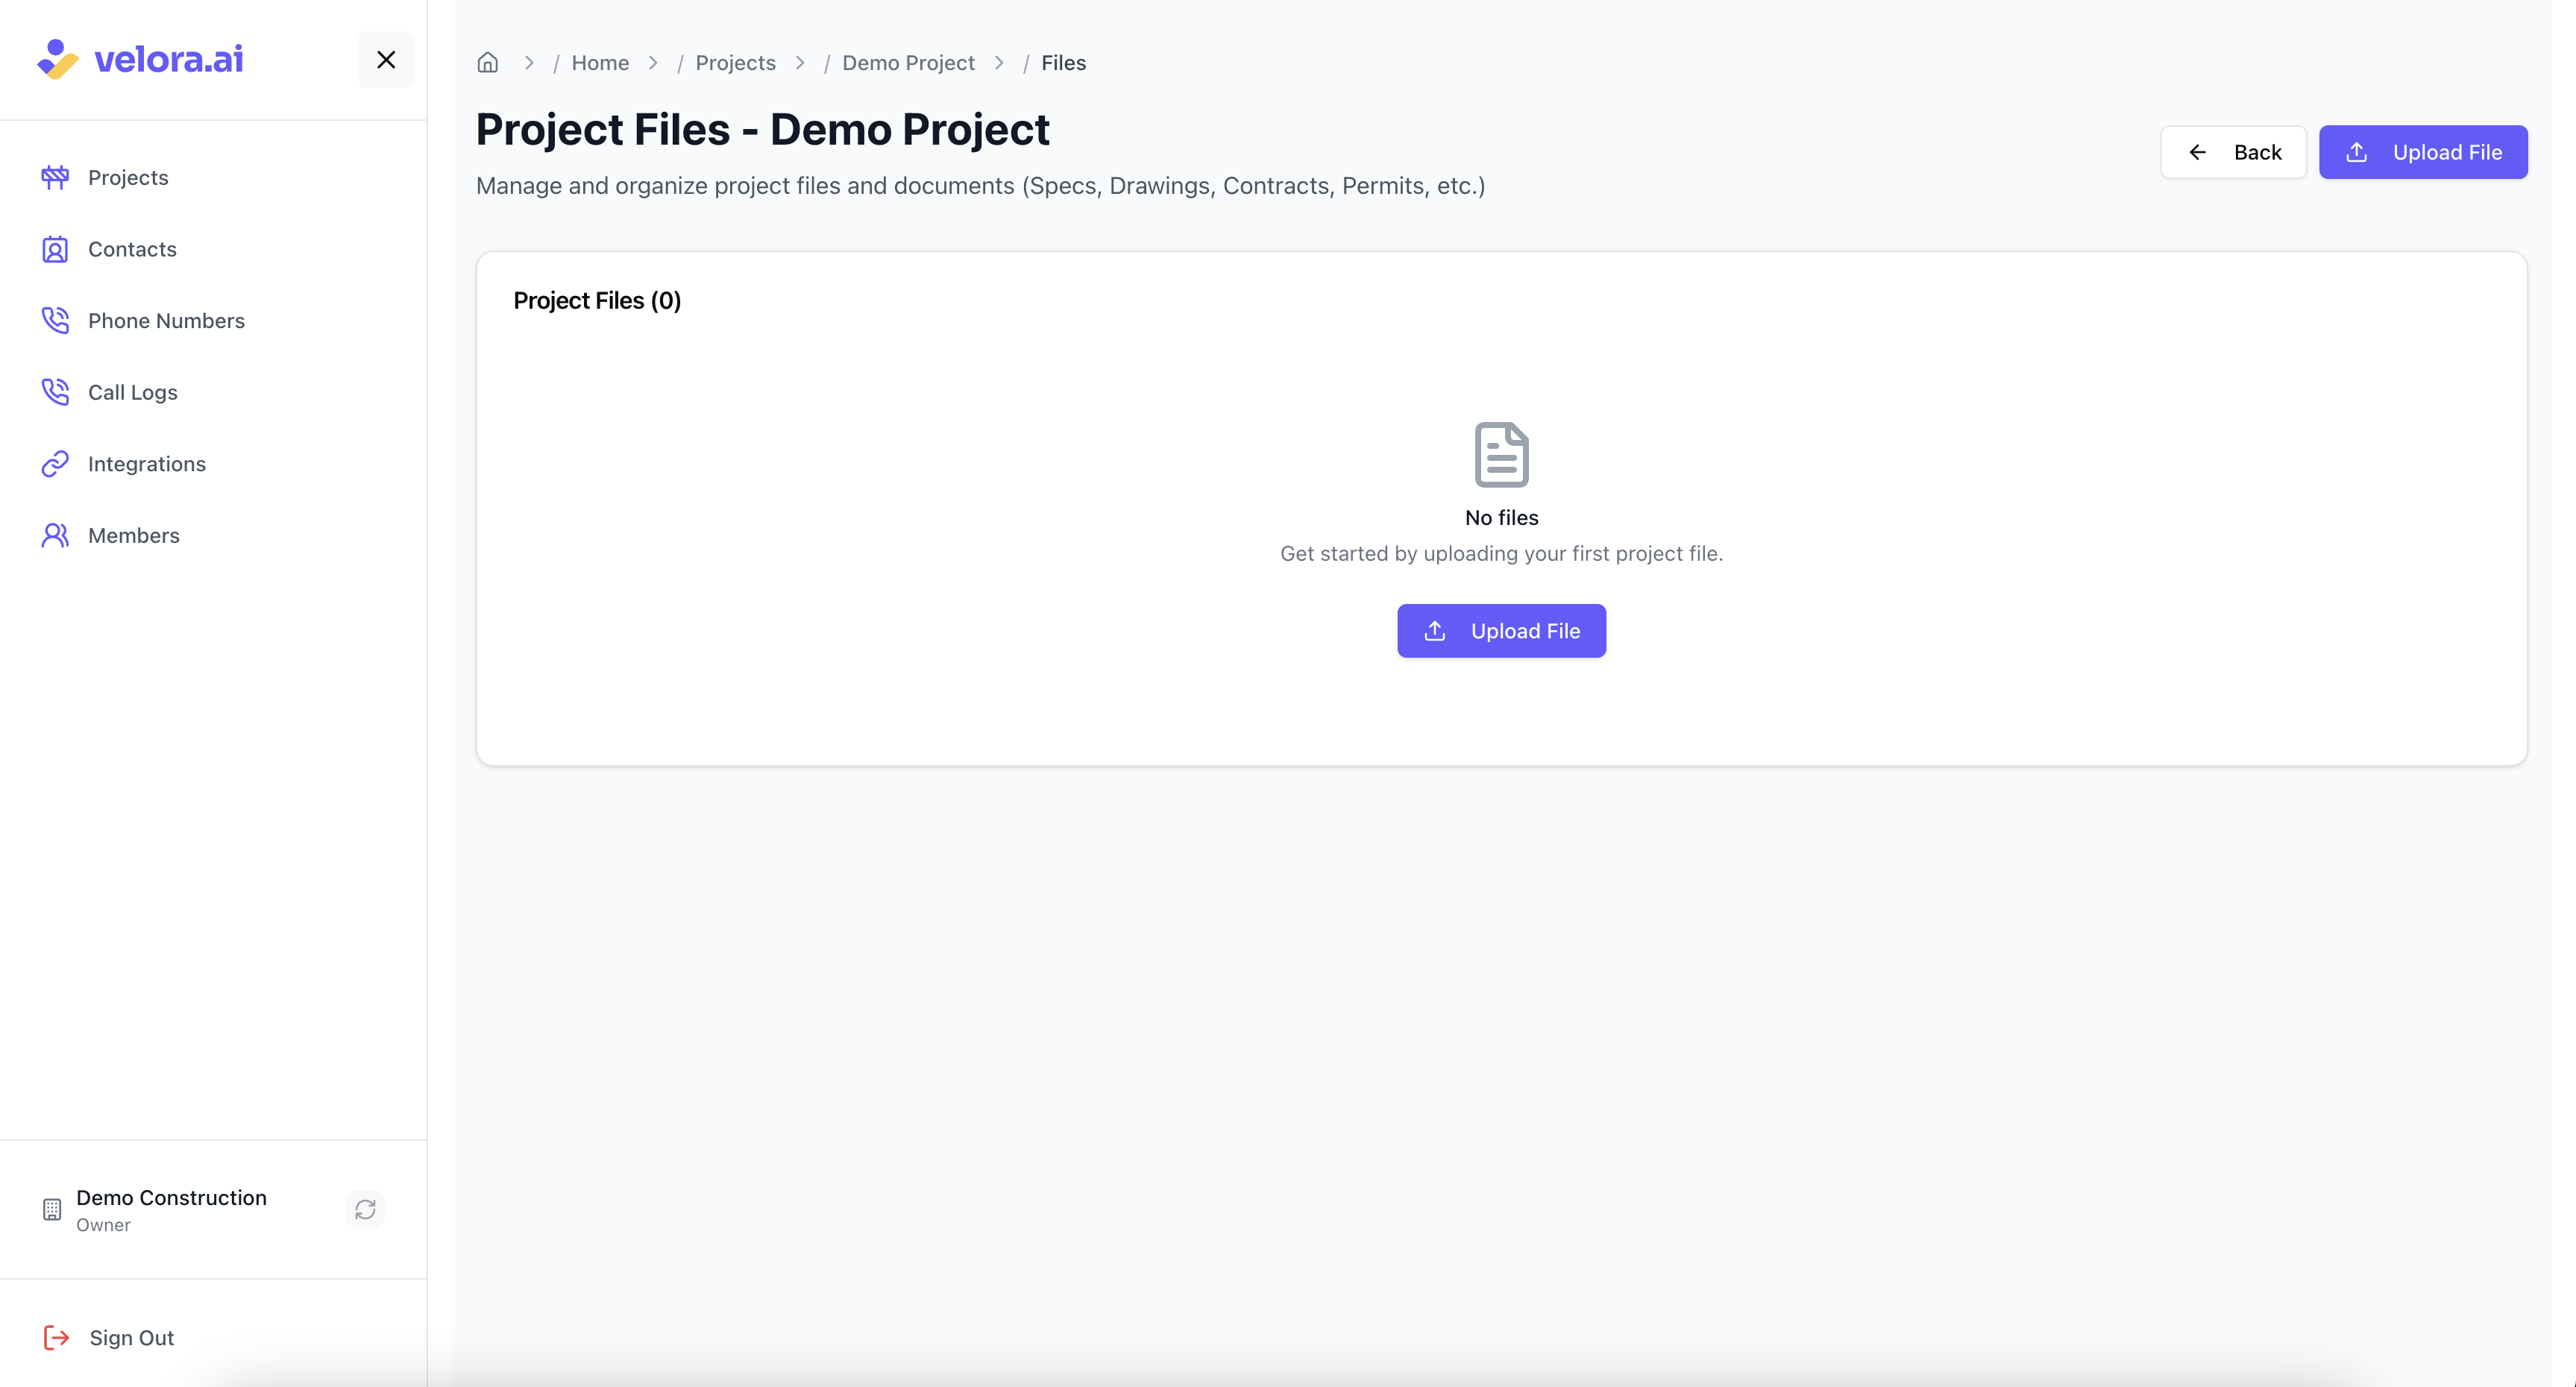This screenshot has height=1387, width=2576.
Task: Click the 'Project Files (0)' heading
Action: point(597,301)
